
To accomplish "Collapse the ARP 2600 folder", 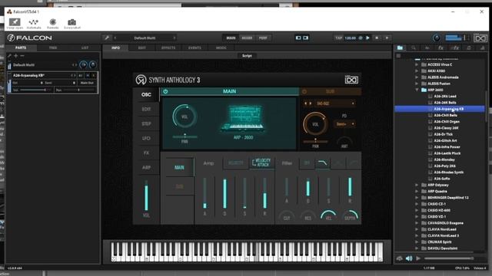I will [417, 90].
